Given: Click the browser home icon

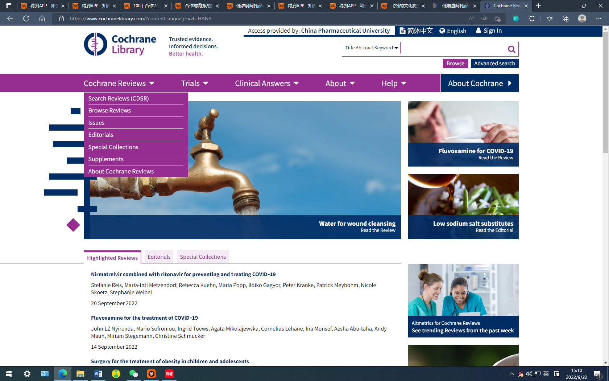Looking at the screenshot, I should 42,19.
